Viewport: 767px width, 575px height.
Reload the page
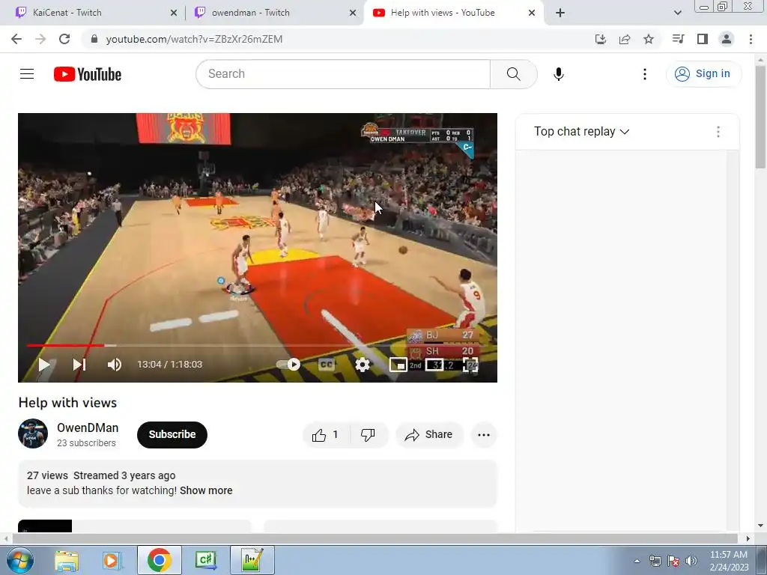point(64,39)
